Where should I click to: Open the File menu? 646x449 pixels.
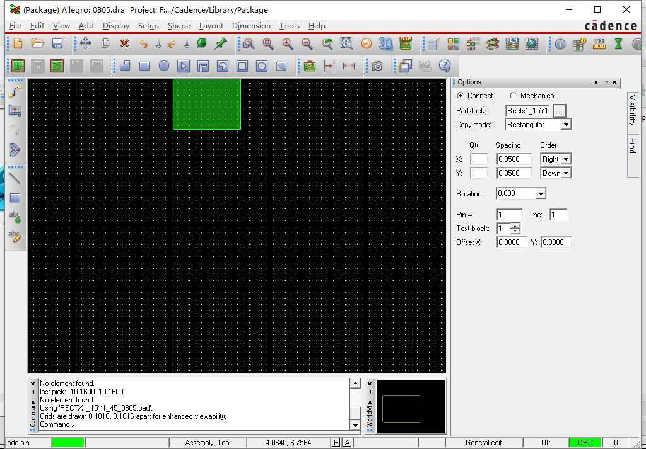coord(15,25)
